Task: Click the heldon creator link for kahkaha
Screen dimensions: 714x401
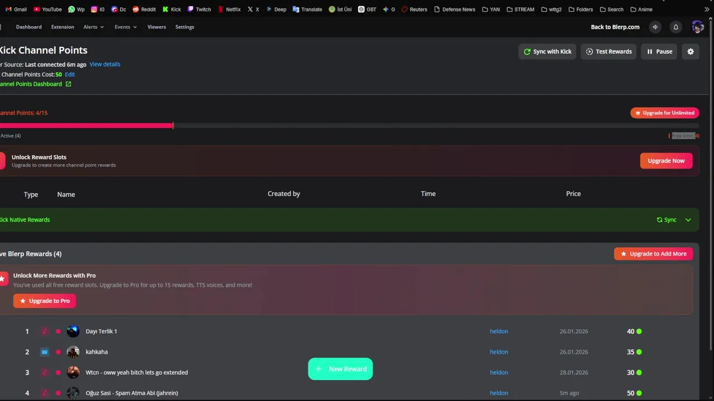Action: tap(499, 352)
